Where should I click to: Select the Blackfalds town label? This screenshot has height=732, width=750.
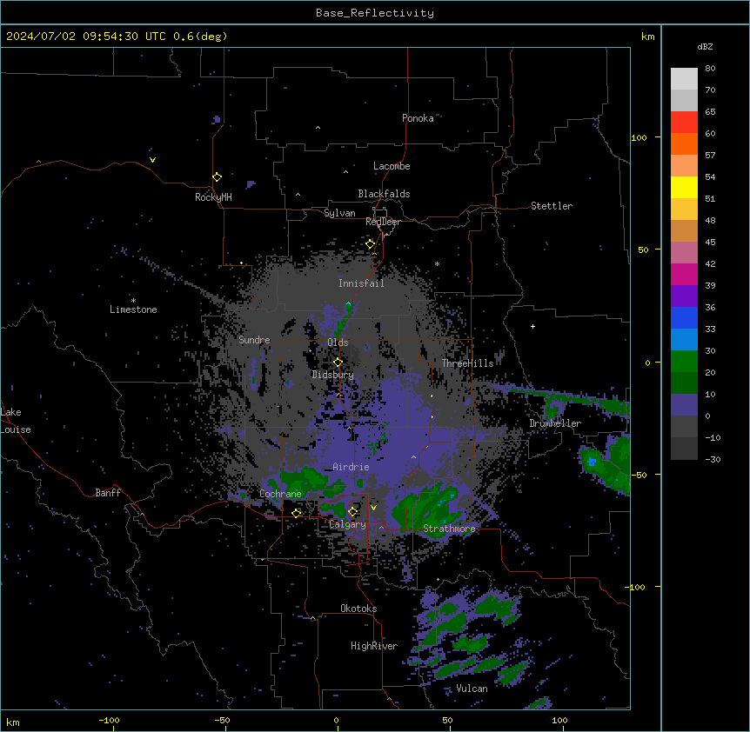click(384, 194)
